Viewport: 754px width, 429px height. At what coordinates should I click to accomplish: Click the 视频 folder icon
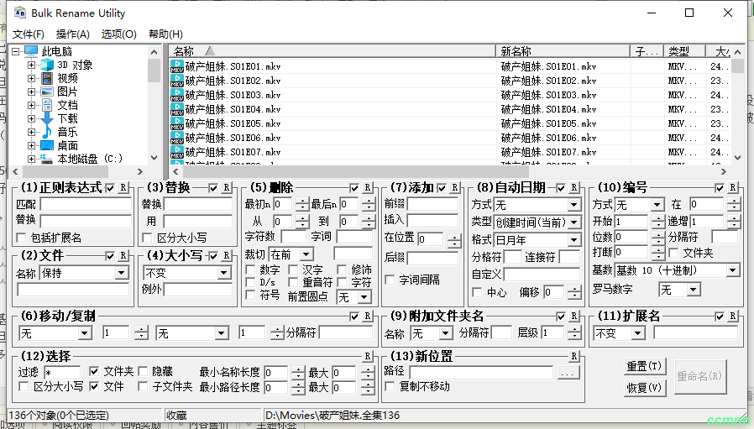46,79
